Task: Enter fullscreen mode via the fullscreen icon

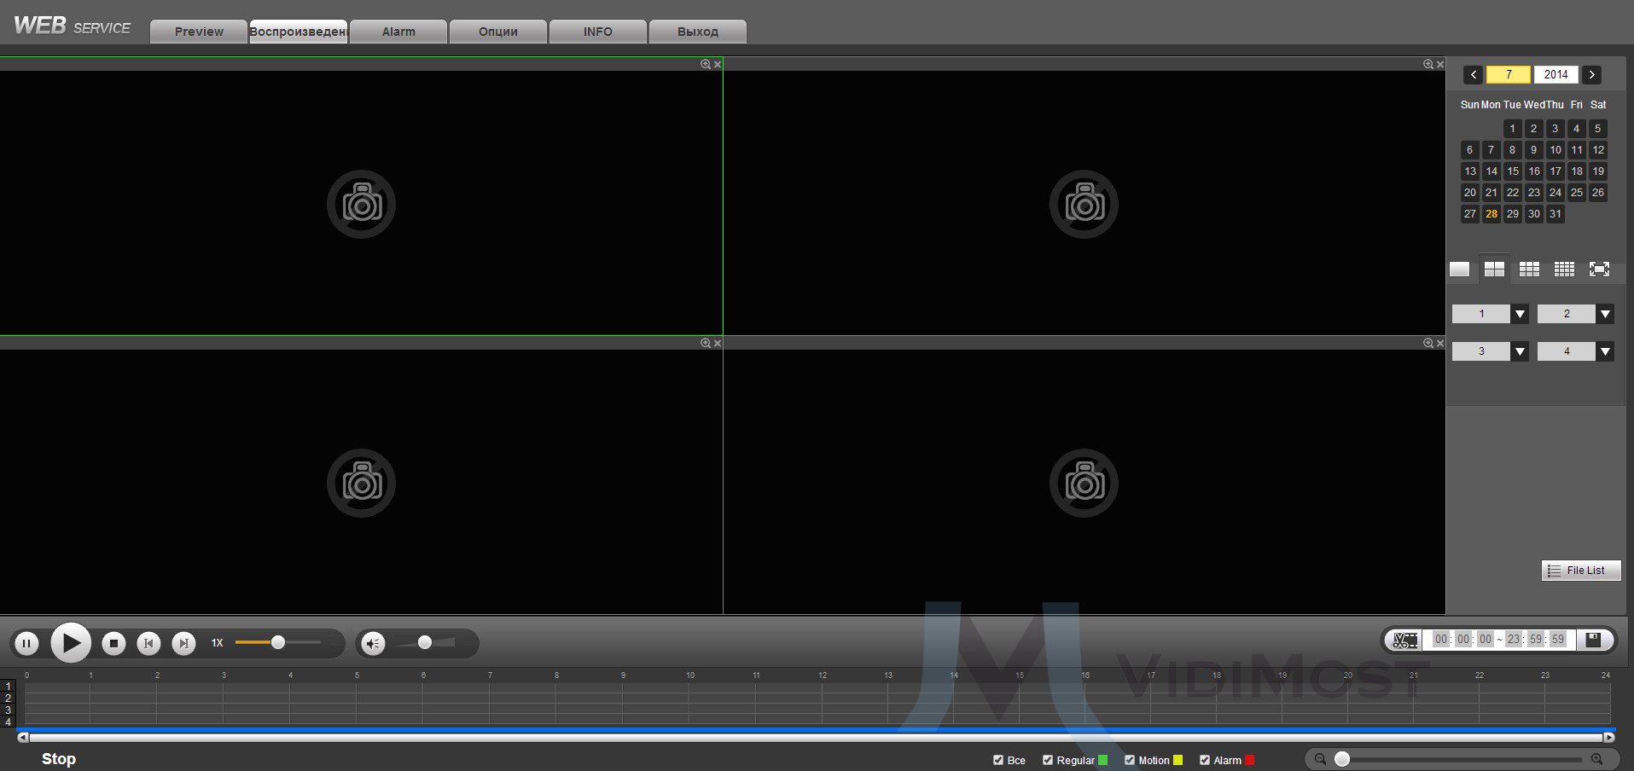Action: pyautogui.click(x=1599, y=270)
